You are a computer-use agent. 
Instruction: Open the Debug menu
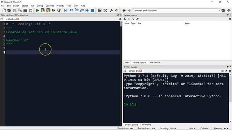coord(40,6)
